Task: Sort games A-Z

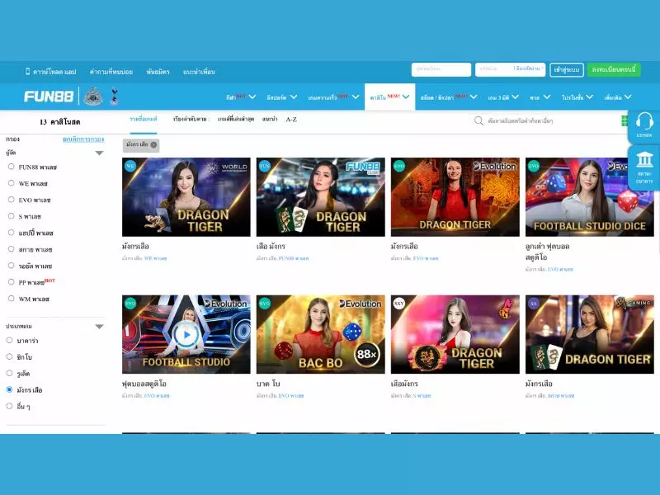Action: 291,120
